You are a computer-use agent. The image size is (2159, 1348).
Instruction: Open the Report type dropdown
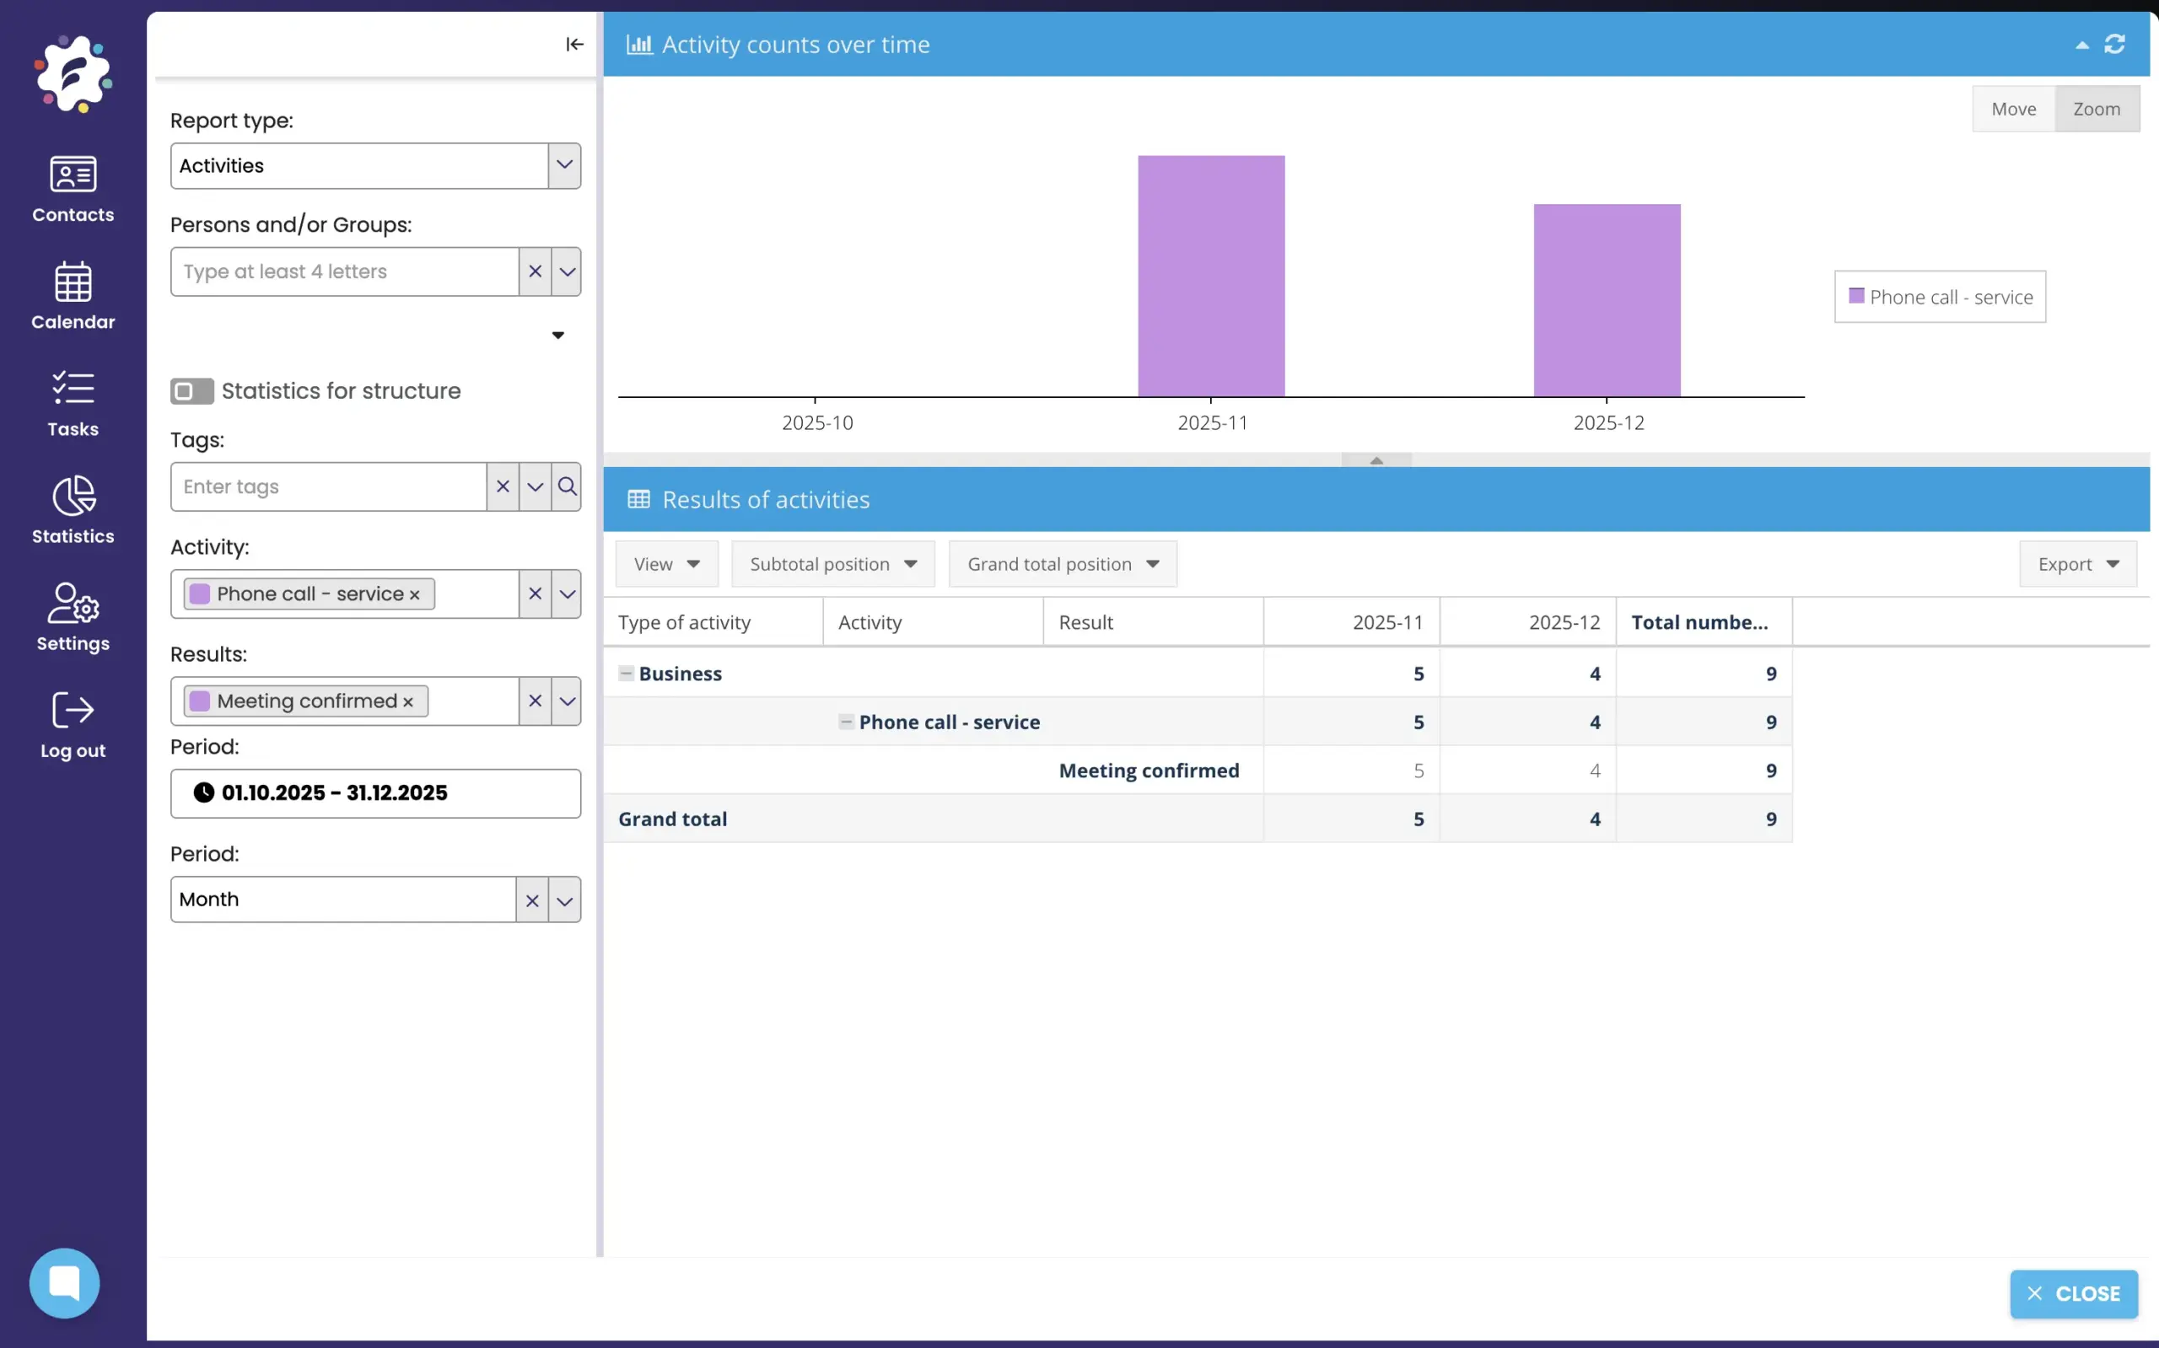pyautogui.click(x=563, y=165)
